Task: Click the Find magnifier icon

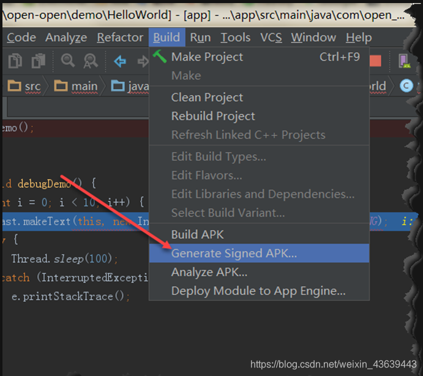Action: [67, 60]
